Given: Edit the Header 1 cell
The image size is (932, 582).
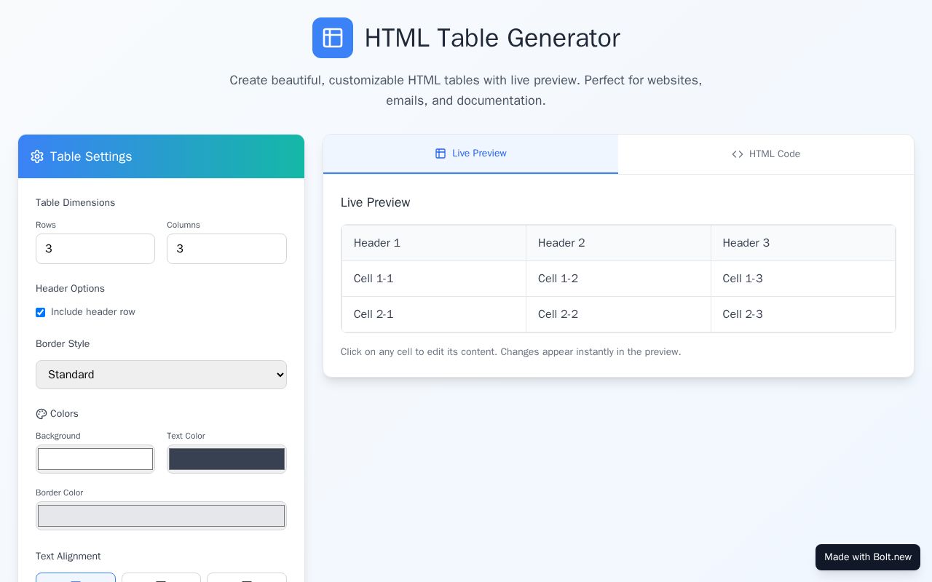Looking at the screenshot, I should pyautogui.click(x=434, y=243).
